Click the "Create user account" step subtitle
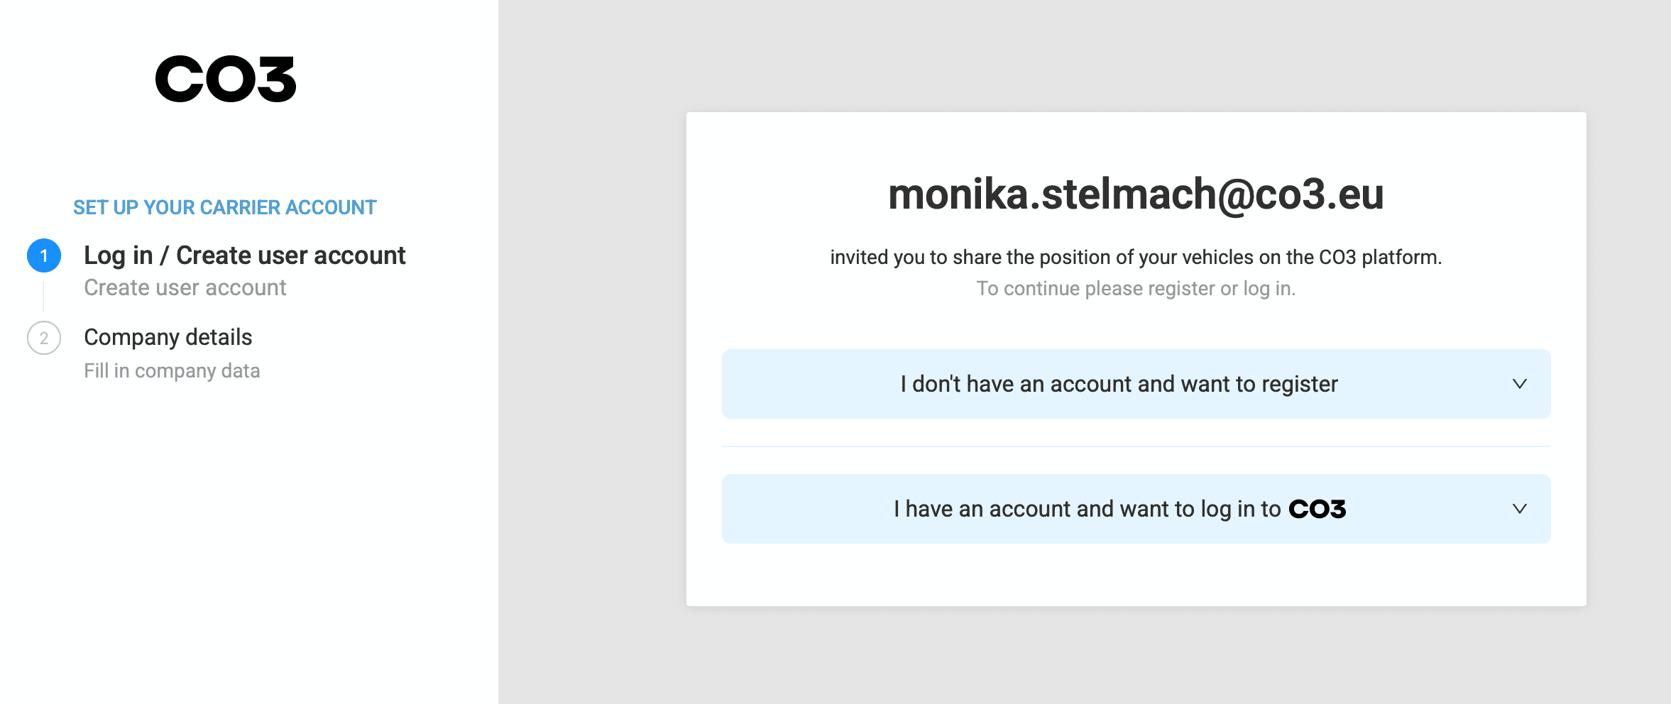Viewport: 1671px width, 704px height. tap(185, 287)
